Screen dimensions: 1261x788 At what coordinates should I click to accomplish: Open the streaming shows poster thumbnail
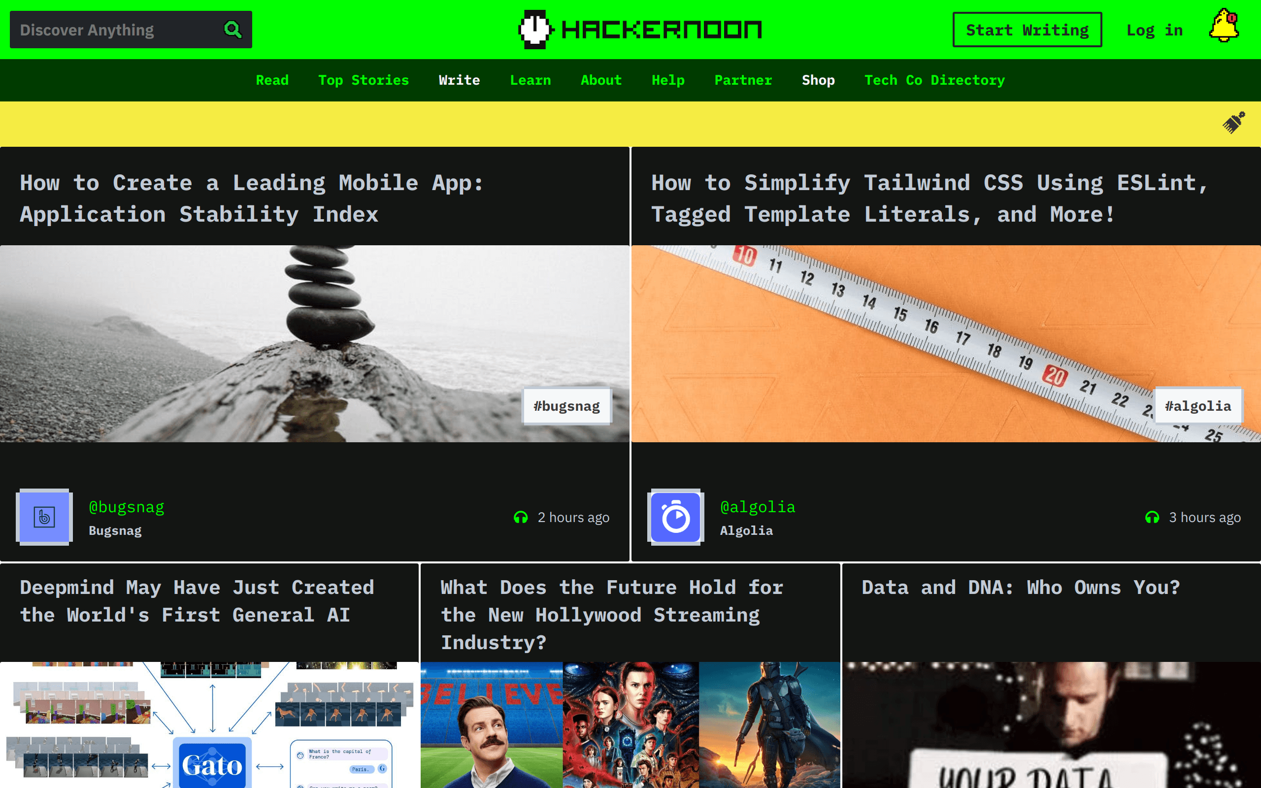(x=630, y=725)
